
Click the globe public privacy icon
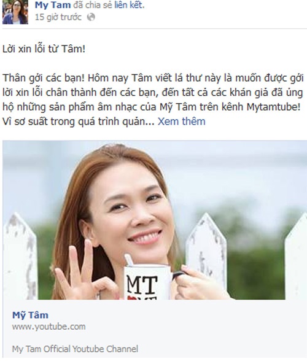pyautogui.click(x=91, y=17)
